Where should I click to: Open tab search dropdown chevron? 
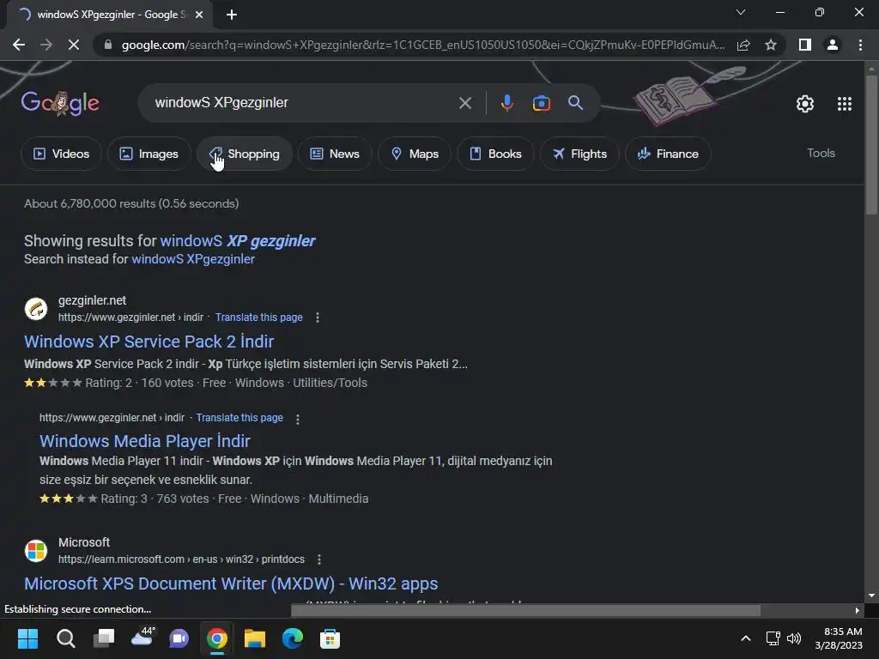741,12
